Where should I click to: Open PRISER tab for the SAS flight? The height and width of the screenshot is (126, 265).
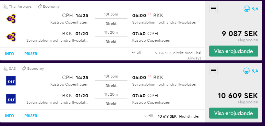click(x=31, y=116)
